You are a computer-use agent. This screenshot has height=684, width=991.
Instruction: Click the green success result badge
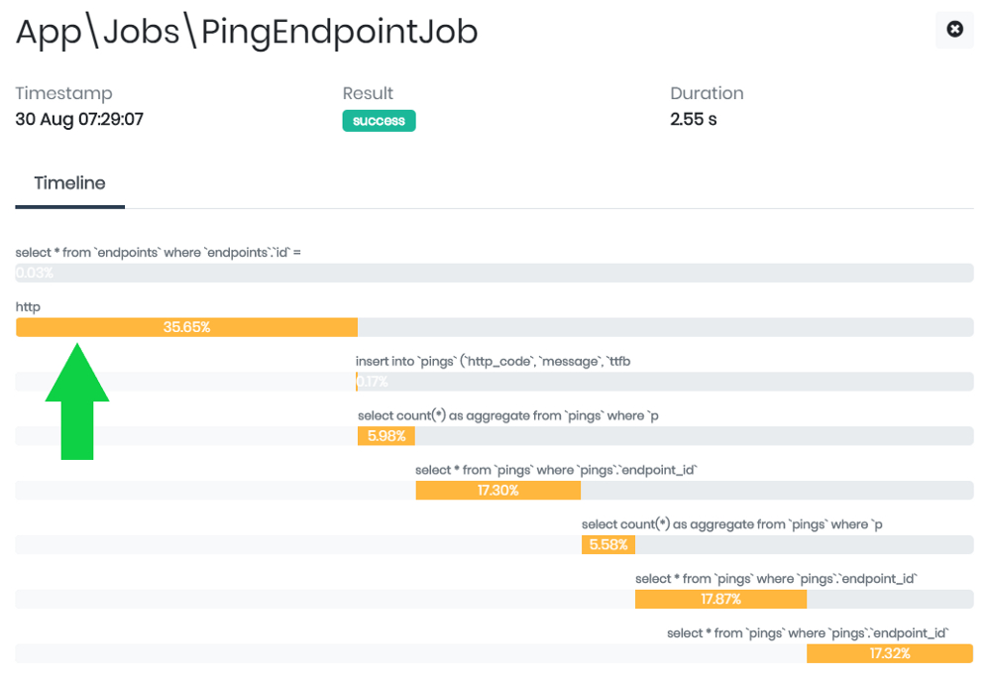pos(379,121)
